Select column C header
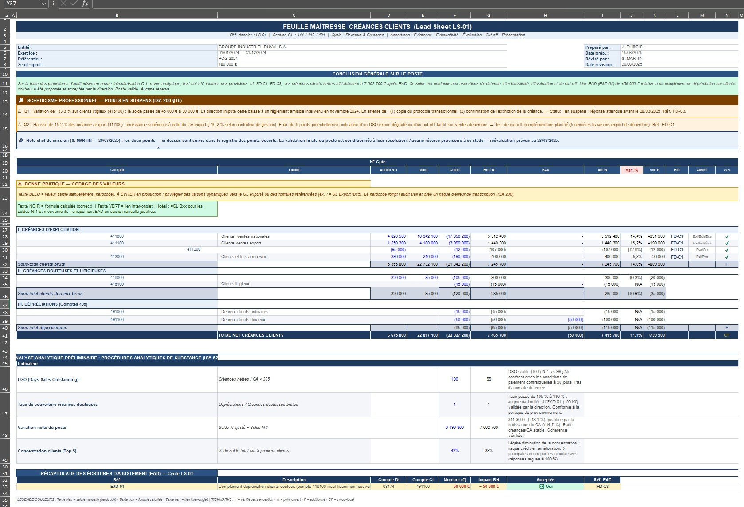The width and height of the screenshot is (744, 507). (x=294, y=16)
